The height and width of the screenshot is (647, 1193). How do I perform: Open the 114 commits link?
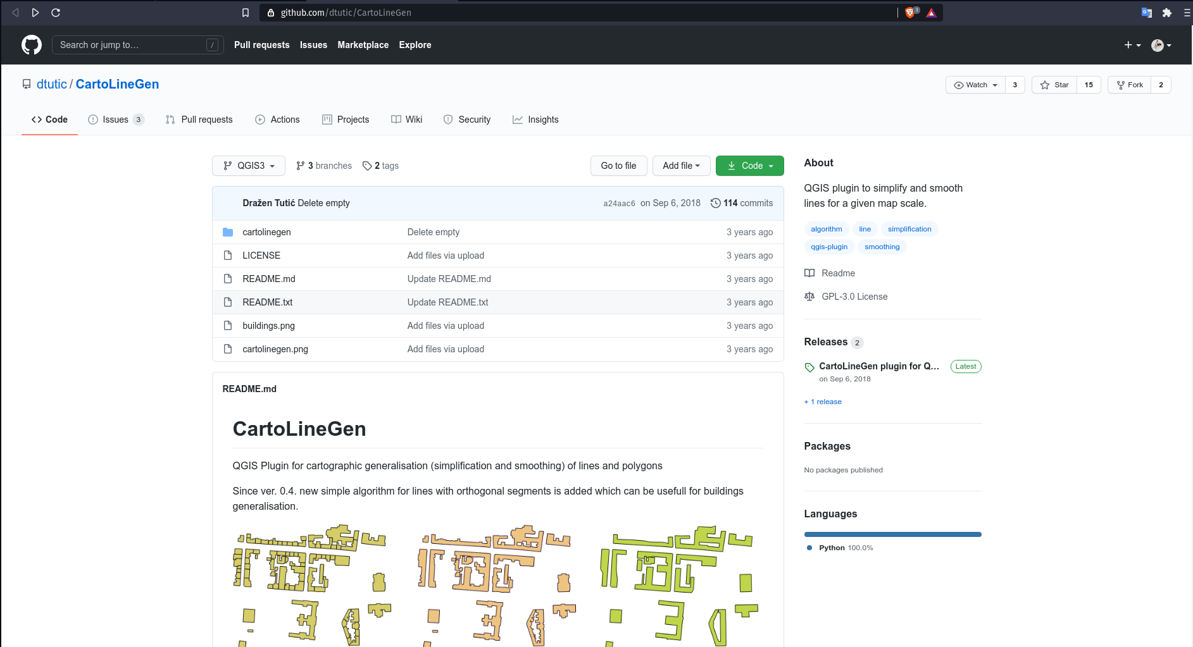742,203
